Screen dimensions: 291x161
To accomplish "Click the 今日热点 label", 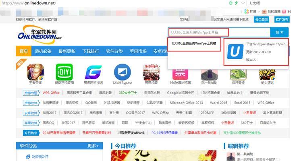I will pos(31,133).
